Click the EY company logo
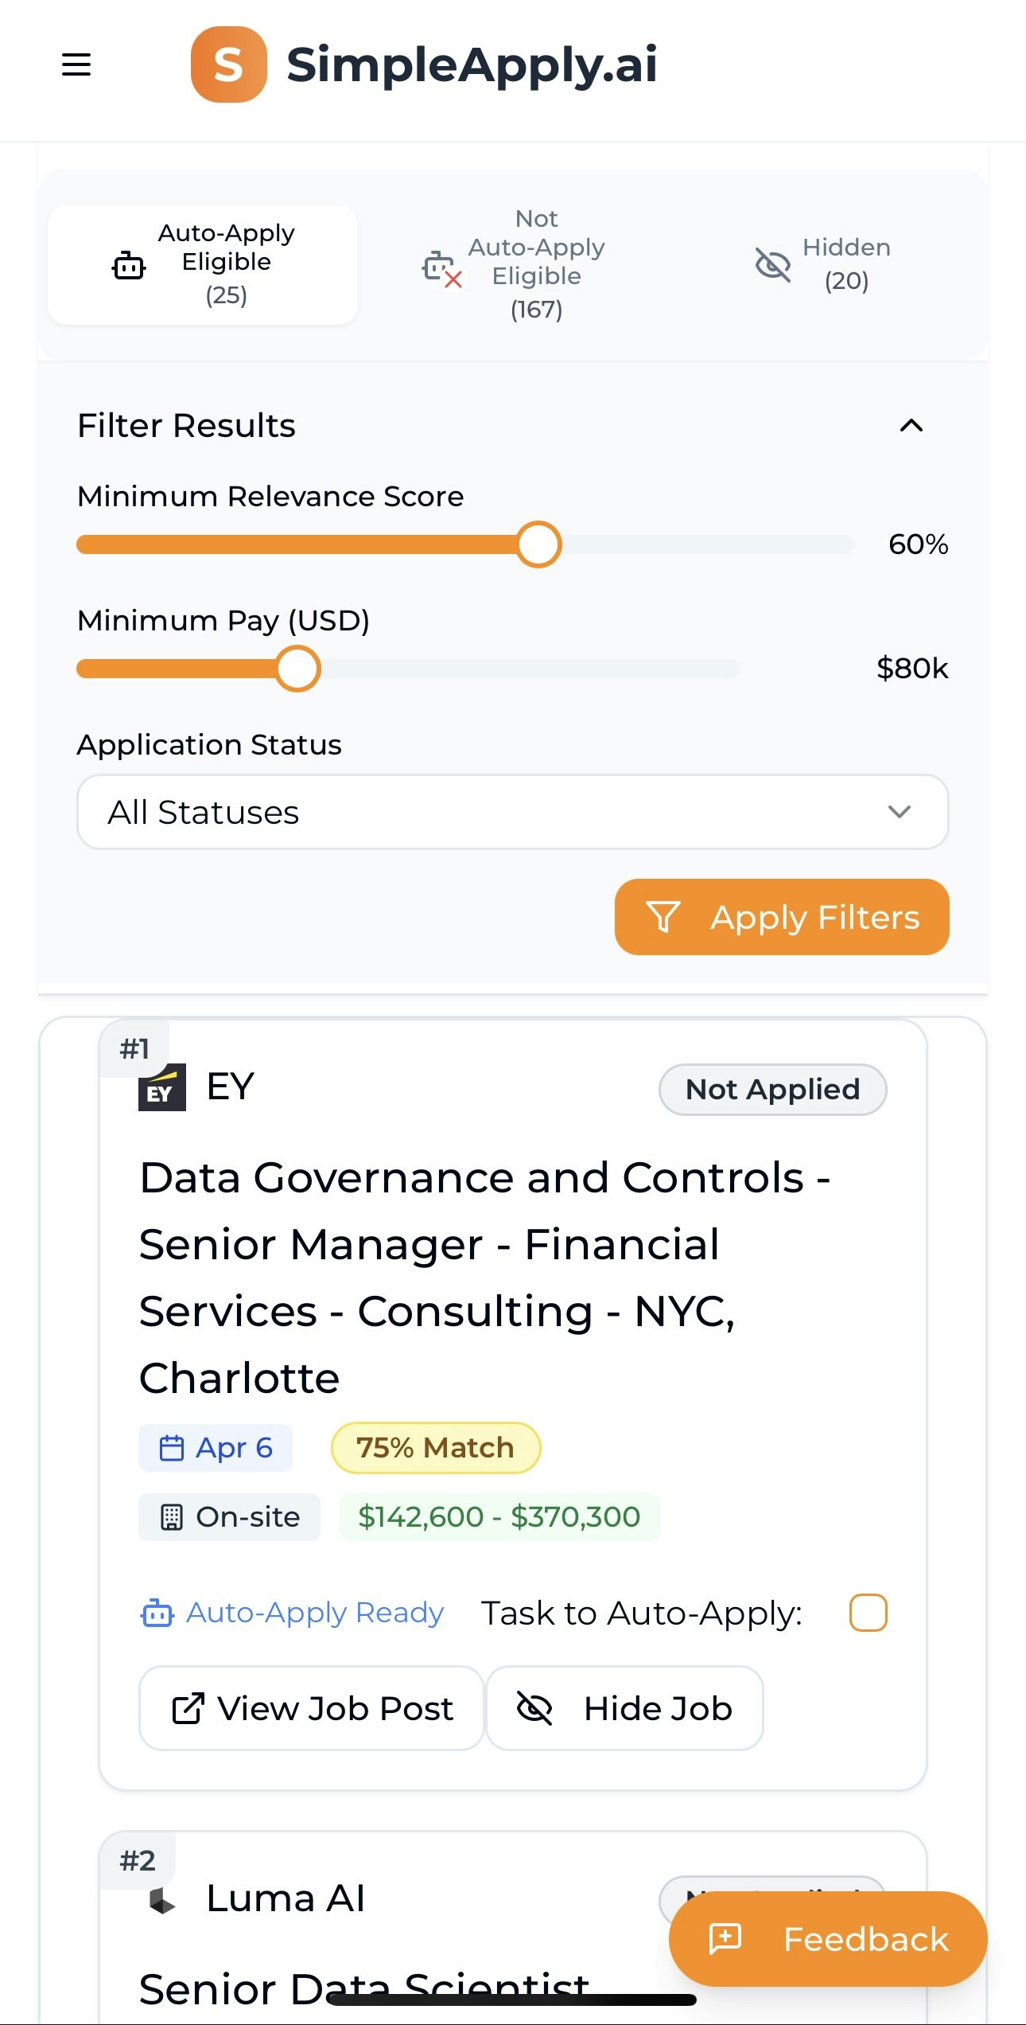Image resolution: width=1026 pixels, height=2025 pixels. point(162,1088)
